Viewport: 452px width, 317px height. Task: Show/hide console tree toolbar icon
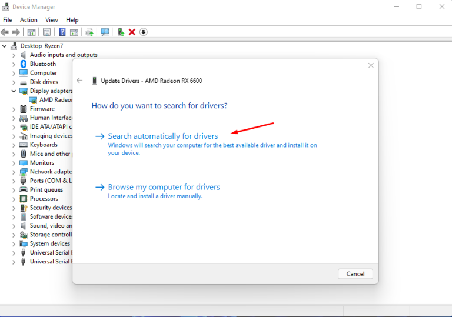31,32
